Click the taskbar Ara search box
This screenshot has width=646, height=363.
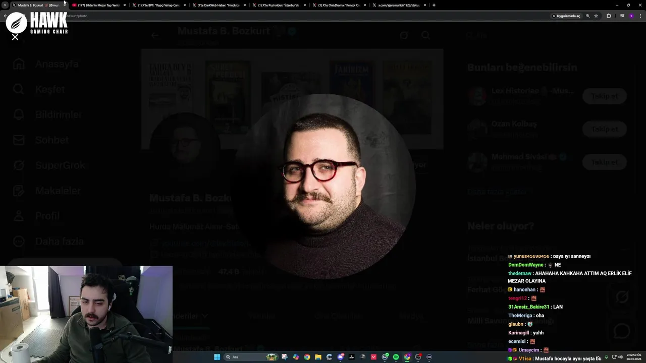251,357
